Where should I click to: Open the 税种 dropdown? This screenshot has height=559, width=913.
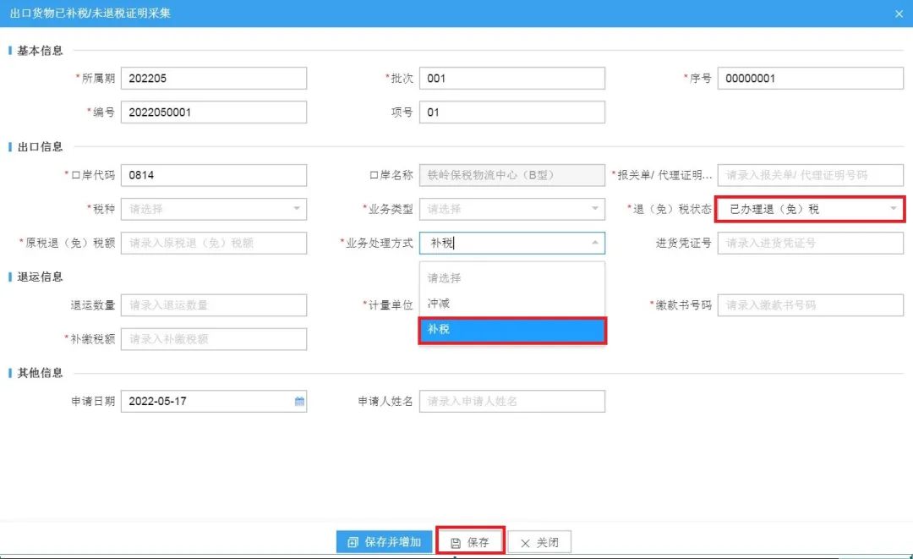pos(214,209)
